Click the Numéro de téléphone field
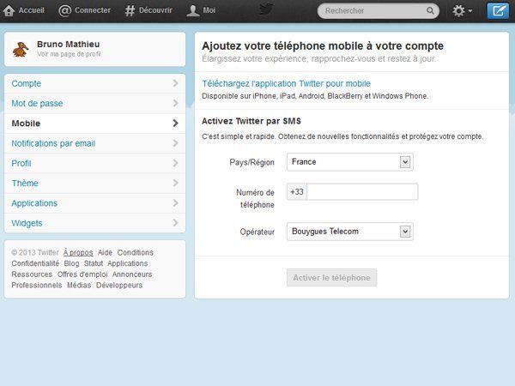515x386 pixels. tap(362, 191)
